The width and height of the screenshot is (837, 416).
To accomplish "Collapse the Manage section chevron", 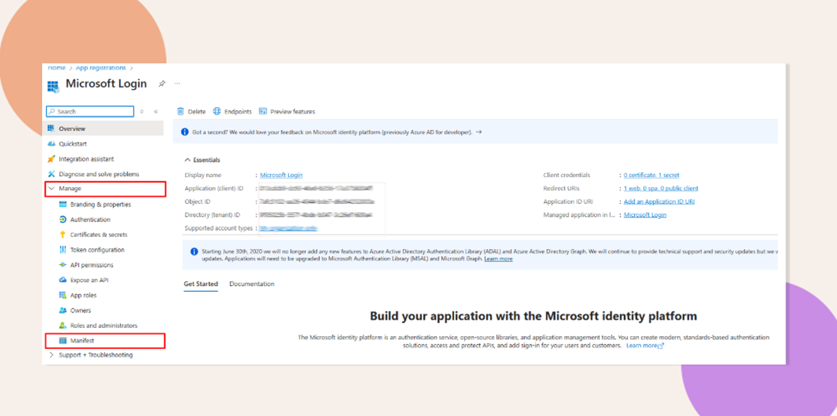I will point(52,188).
